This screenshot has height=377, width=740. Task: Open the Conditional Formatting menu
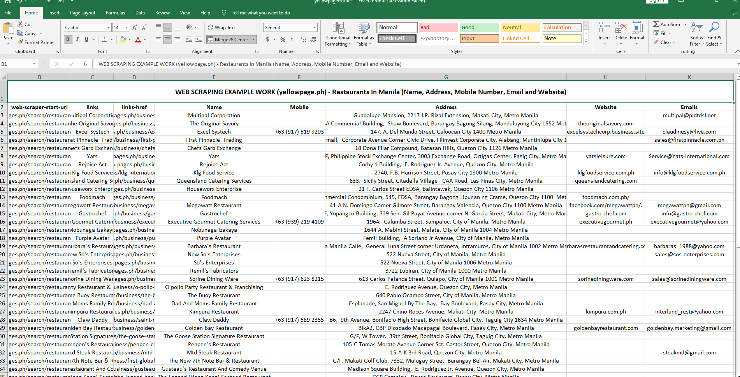click(x=338, y=34)
